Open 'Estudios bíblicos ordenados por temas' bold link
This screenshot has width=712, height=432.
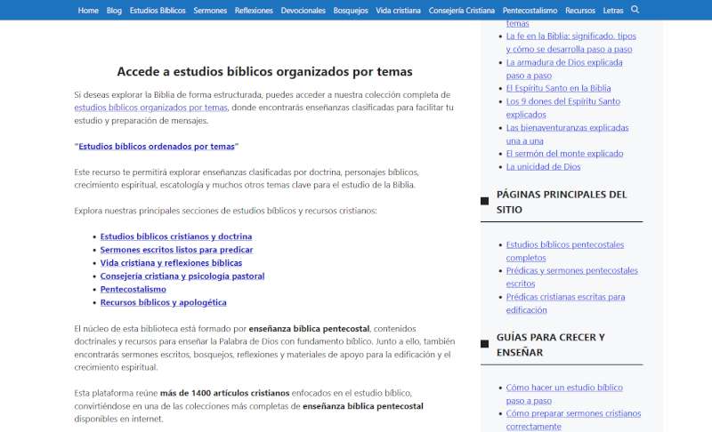click(x=157, y=147)
